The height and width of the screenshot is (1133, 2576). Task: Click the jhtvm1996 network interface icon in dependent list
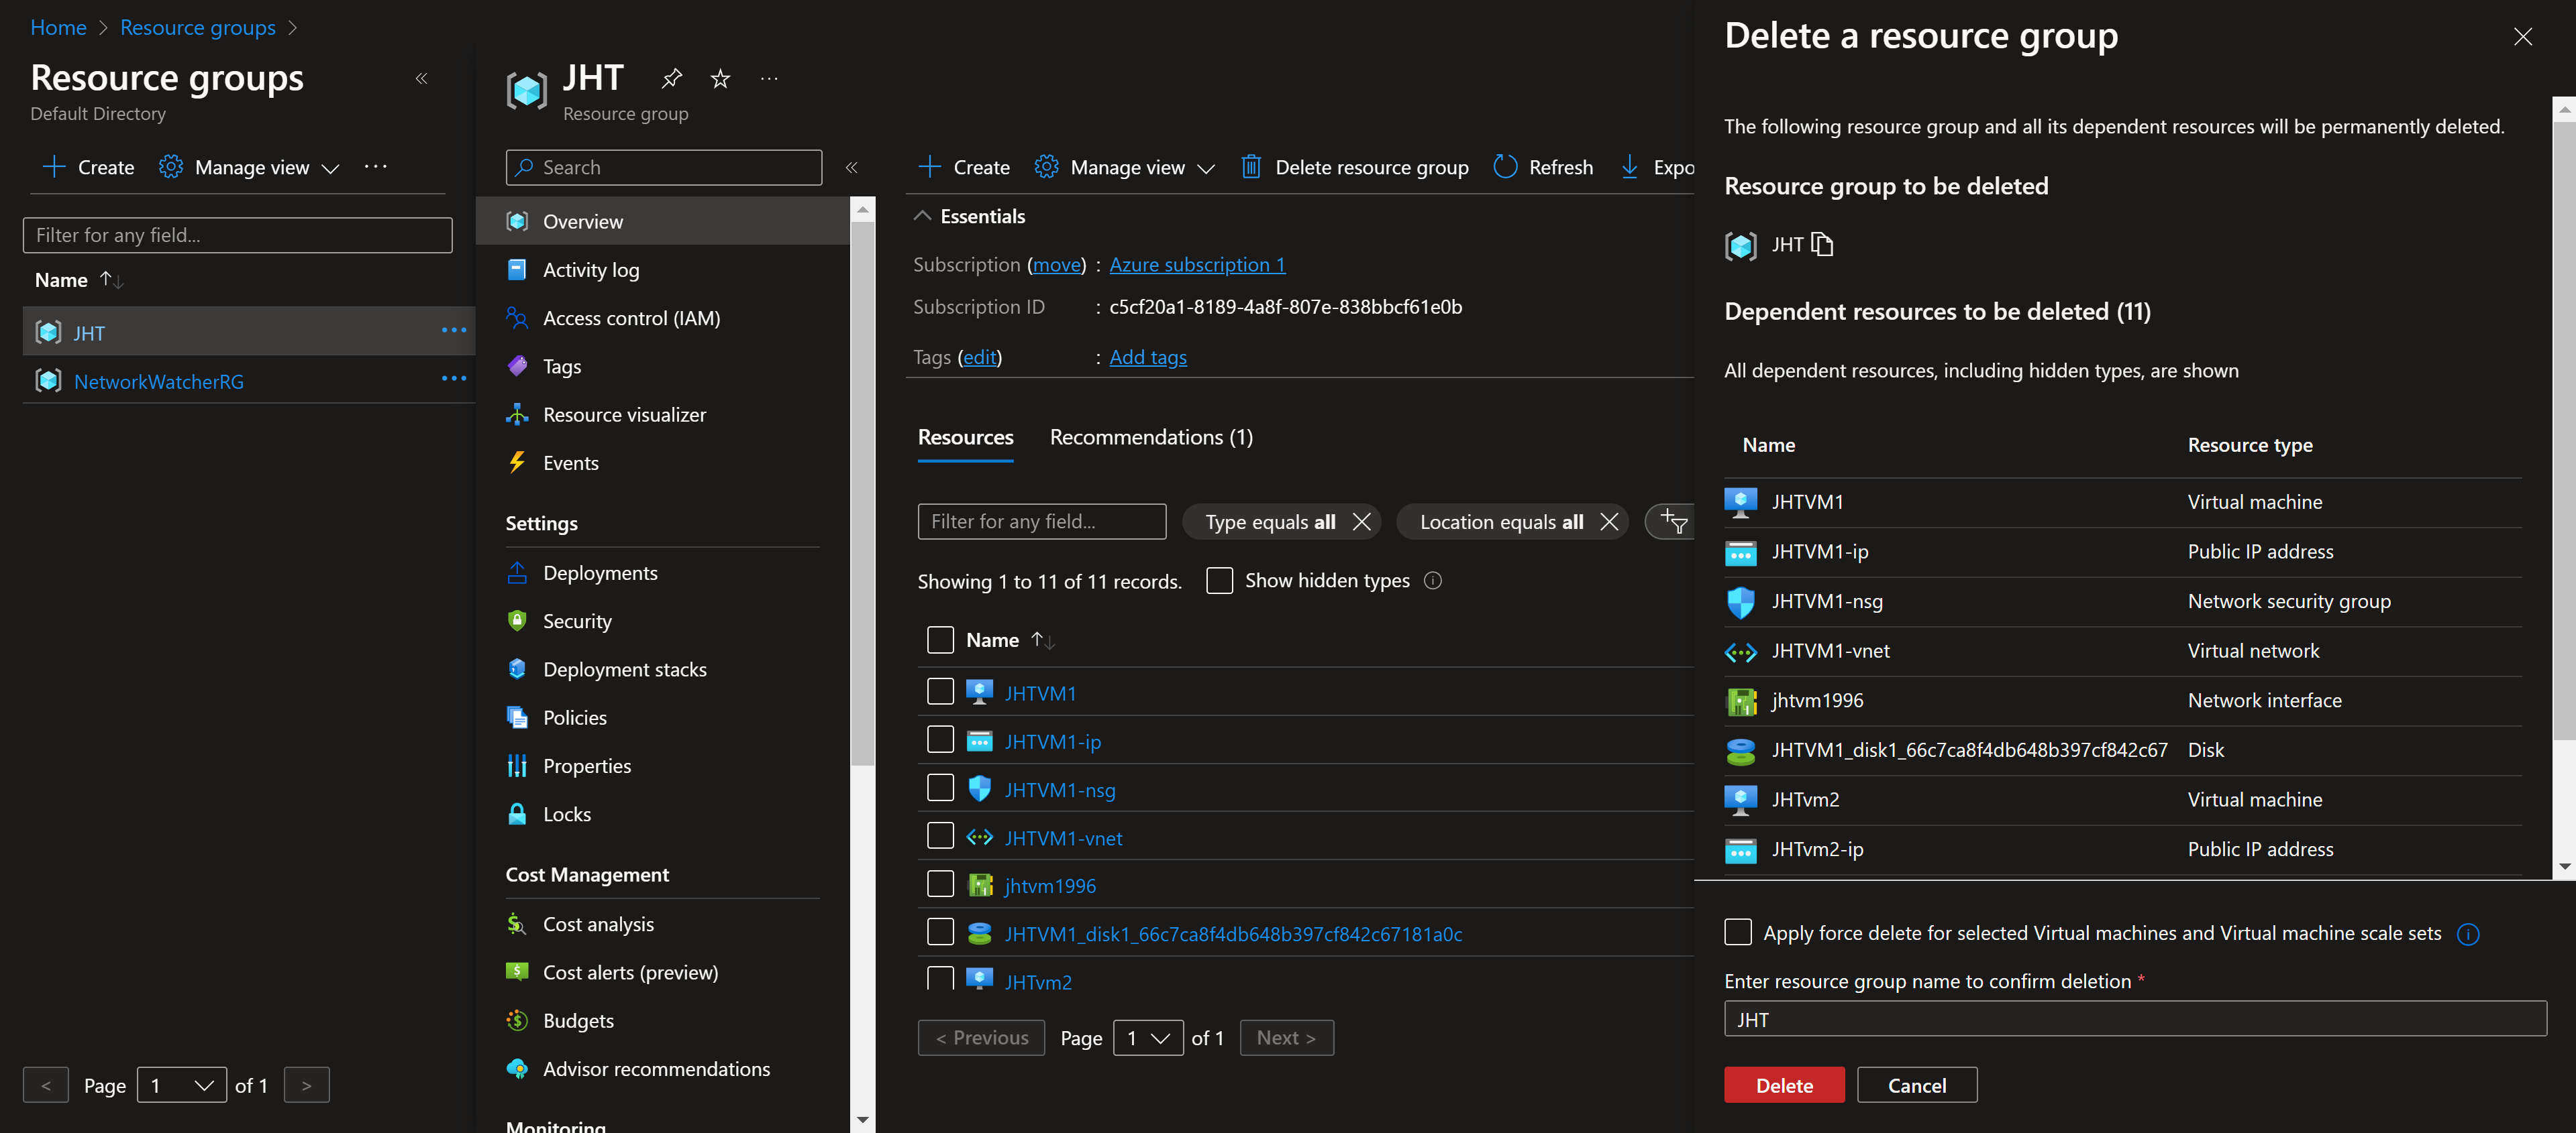1741,701
